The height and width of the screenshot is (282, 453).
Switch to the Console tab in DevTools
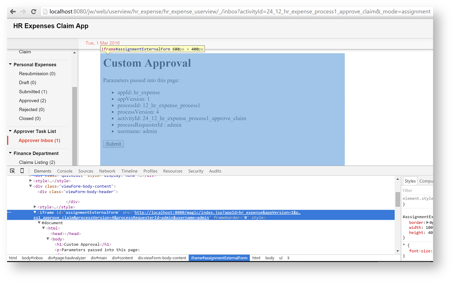tap(64, 171)
